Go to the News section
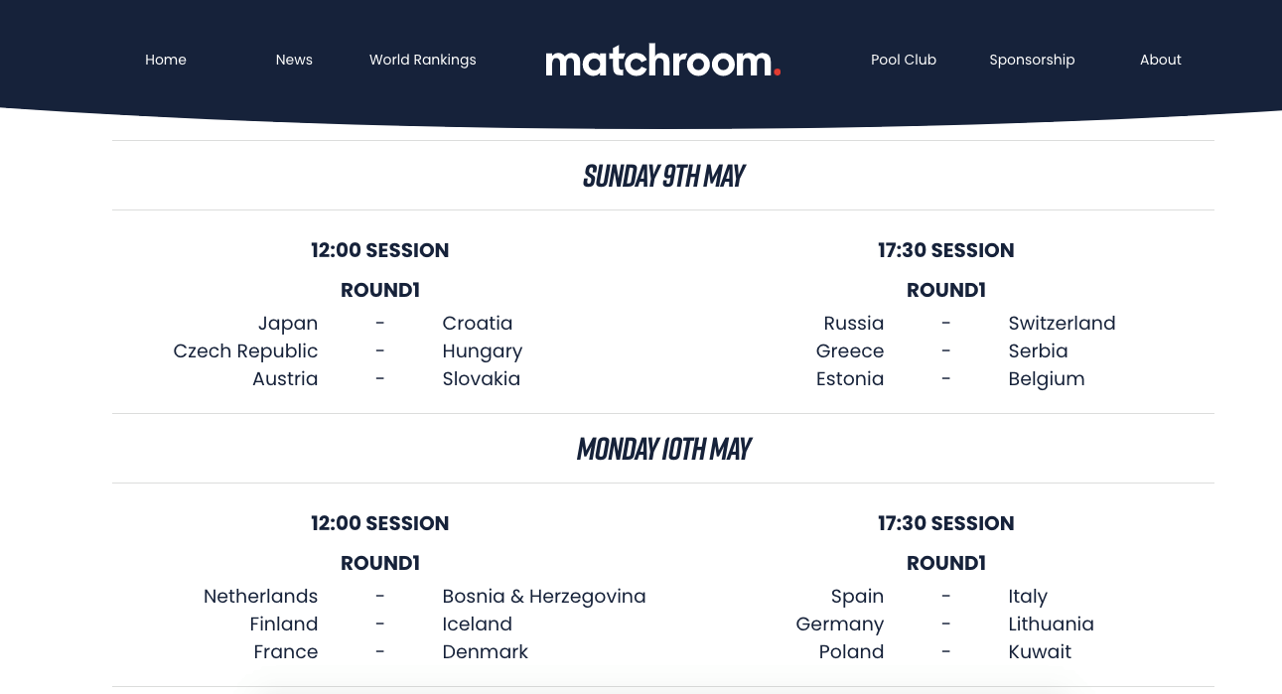This screenshot has width=1282, height=694. click(x=294, y=60)
